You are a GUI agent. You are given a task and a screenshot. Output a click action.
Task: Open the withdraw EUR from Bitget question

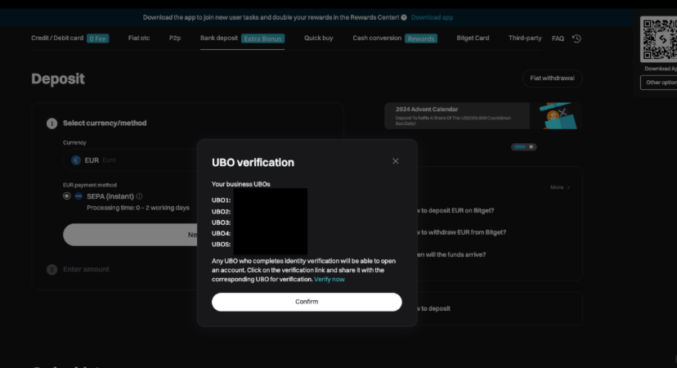tap(460, 232)
